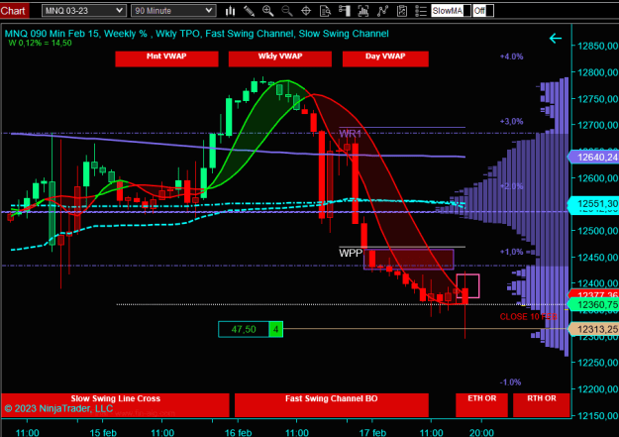This screenshot has height=437, width=619.
Task: Click the green 4 quantity marker
Action: pyautogui.click(x=276, y=329)
